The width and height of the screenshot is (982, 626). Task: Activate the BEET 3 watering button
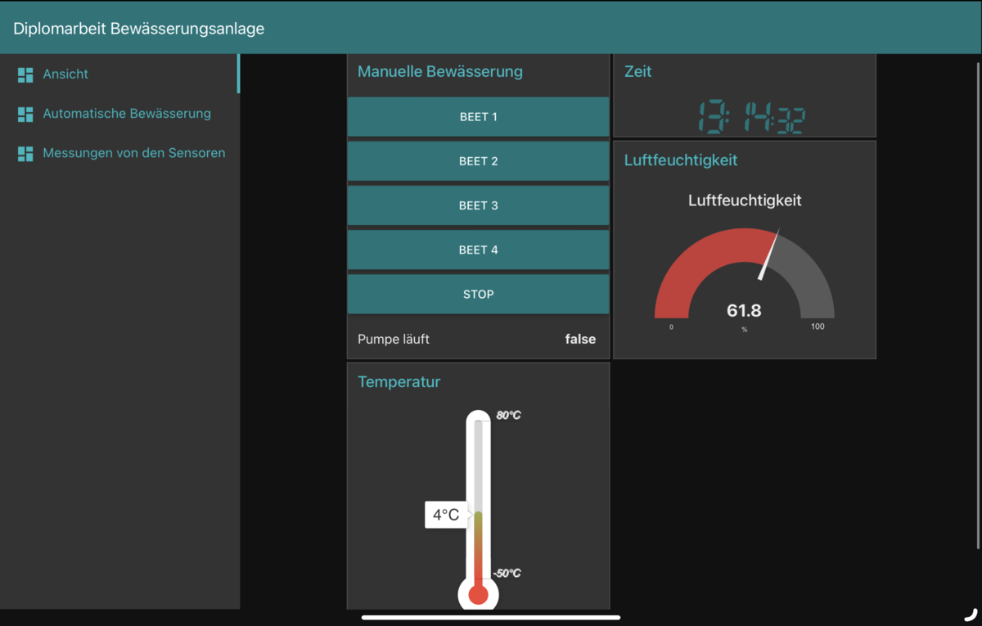[478, 205]
